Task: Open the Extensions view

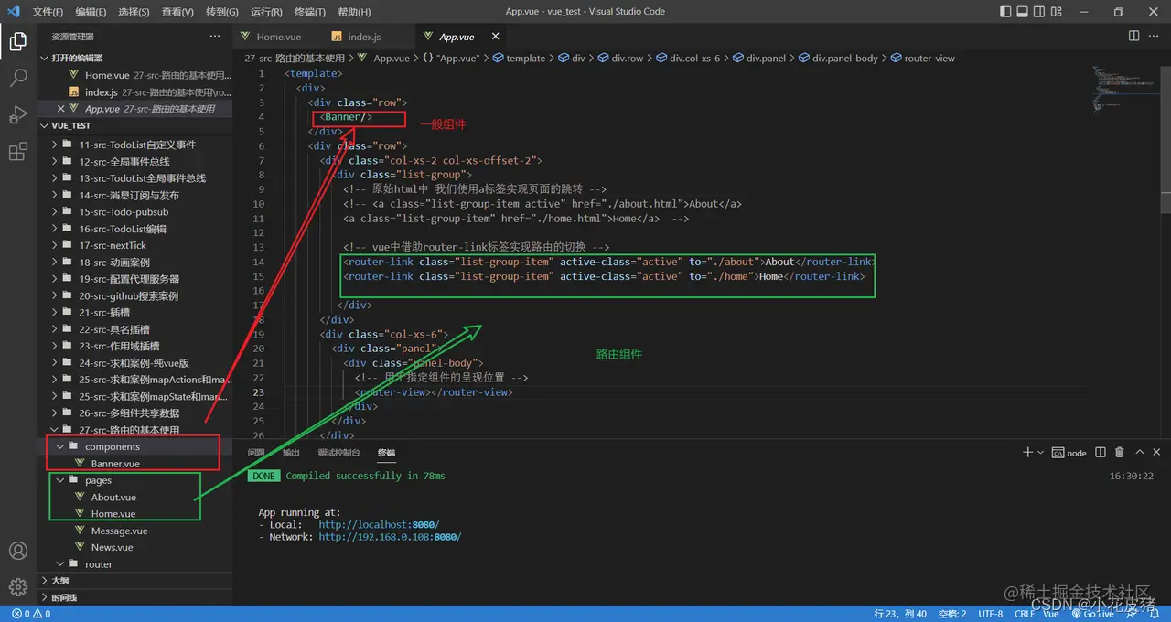Action: click(17, 152)
